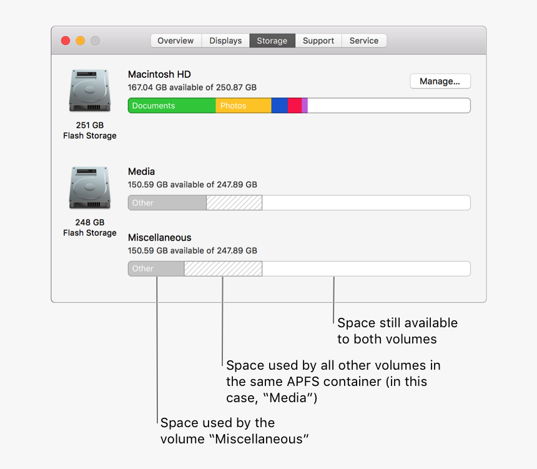Switch to the Service tab
537x469 pixels.
click(x=364, y=40)
